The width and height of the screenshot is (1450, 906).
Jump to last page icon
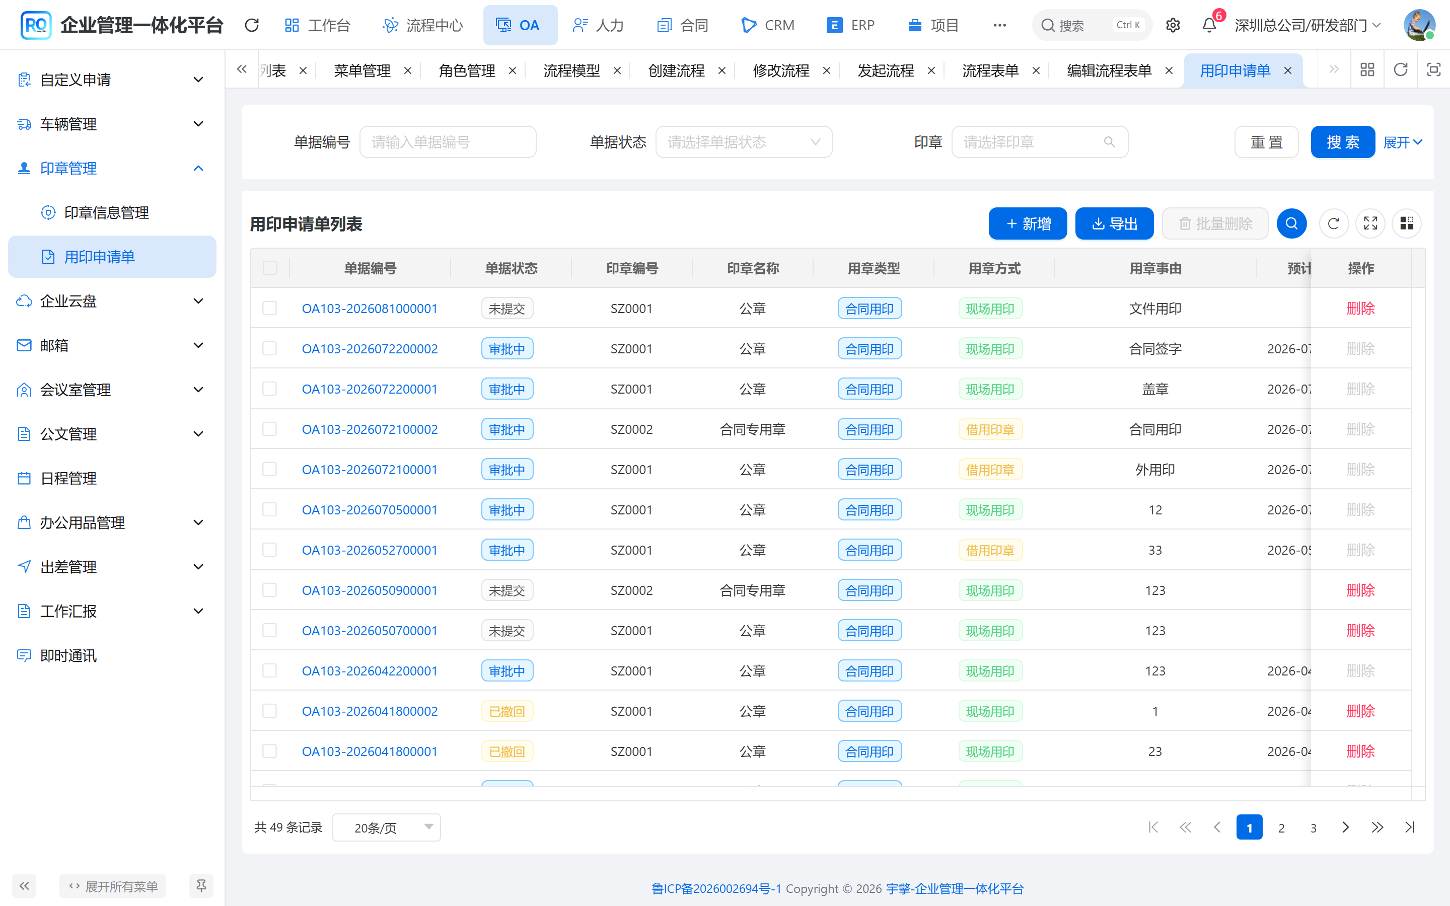[1409, 827]
